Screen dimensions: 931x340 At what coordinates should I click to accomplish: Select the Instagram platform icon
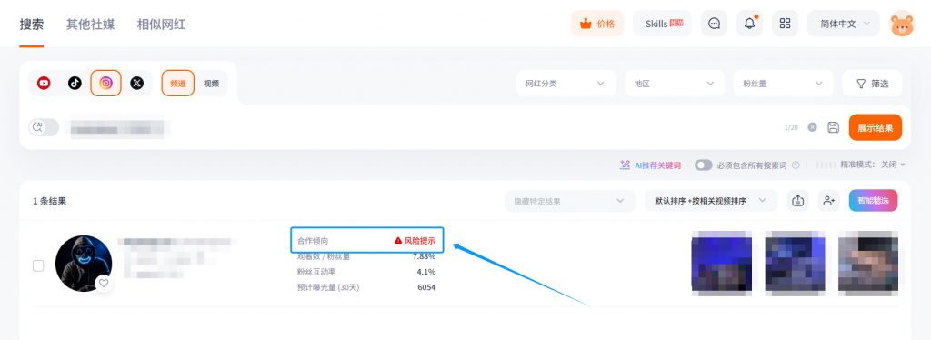(105, 83)
